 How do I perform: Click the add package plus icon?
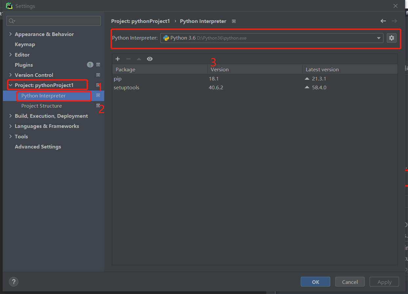click(x=118, y=59)
